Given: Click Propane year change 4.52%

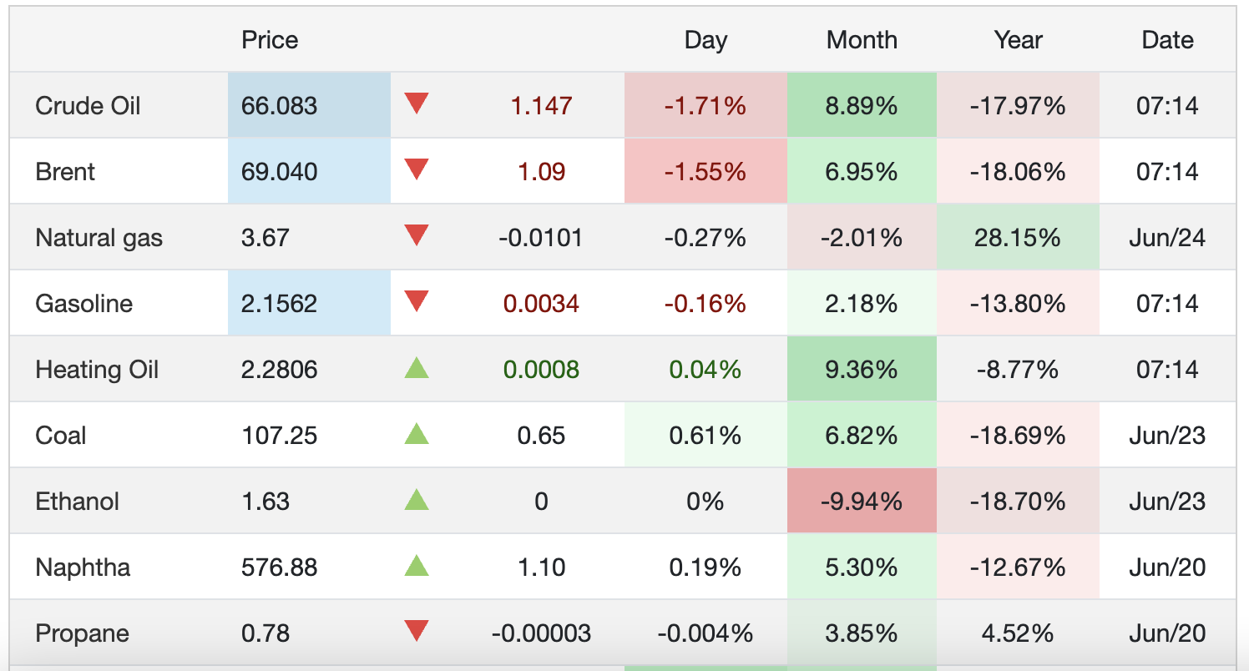Looking at the screenshot, I should tap(1018, 633).
